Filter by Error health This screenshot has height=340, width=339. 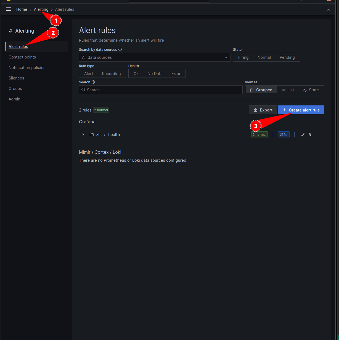tap(176, 74)
